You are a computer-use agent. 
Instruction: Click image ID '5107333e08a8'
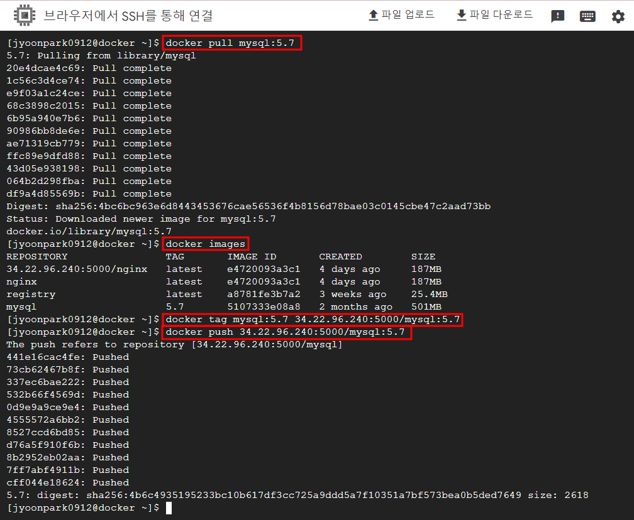click(x=264, y=307)
